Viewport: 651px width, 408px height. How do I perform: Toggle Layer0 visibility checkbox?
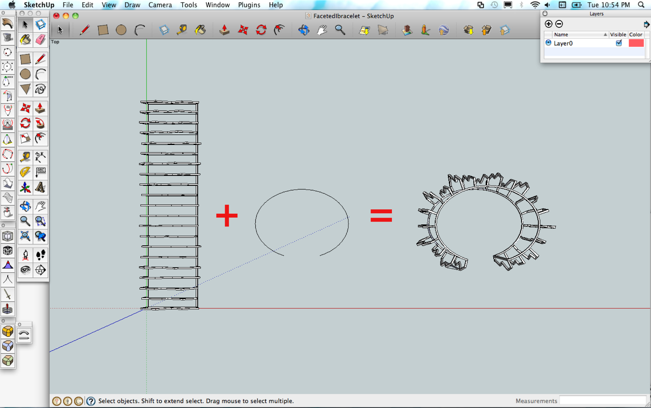(x=619, y=43)
